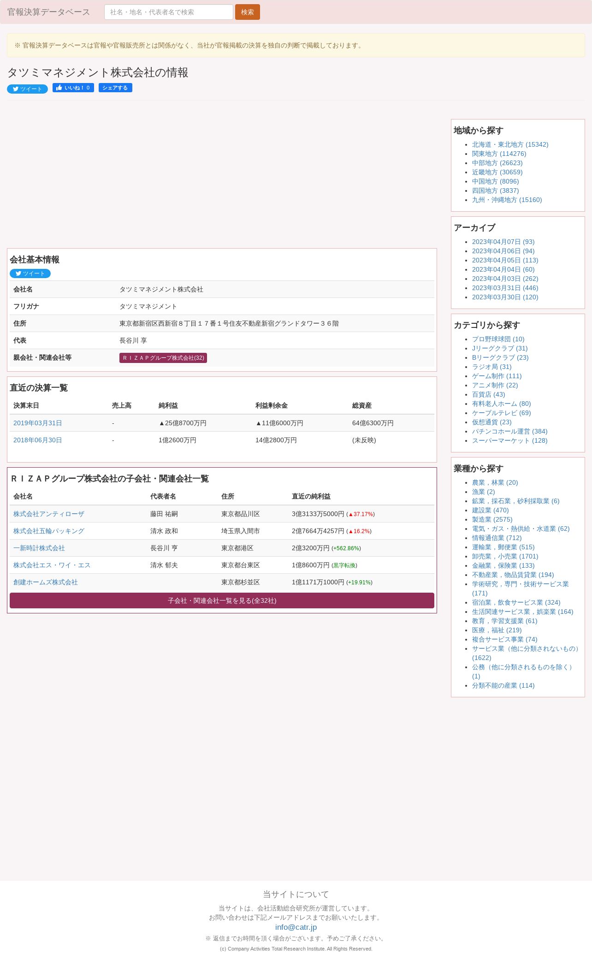Browse 分類不能の産業 (114) industry
Viewport: 592px width, 957px height.
[503, 685]
